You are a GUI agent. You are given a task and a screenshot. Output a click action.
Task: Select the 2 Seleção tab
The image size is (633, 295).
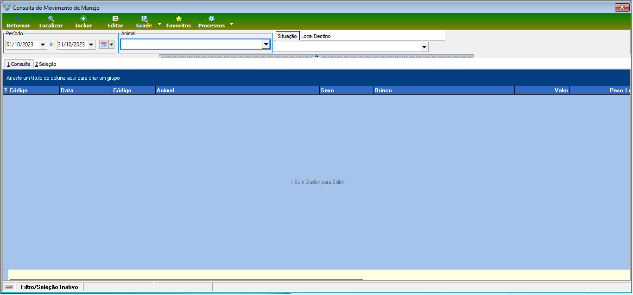tap(45, 64)
